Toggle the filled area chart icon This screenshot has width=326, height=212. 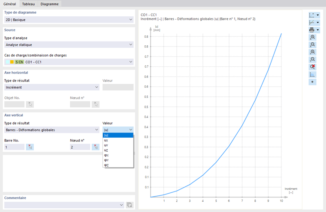click(312, 74)
